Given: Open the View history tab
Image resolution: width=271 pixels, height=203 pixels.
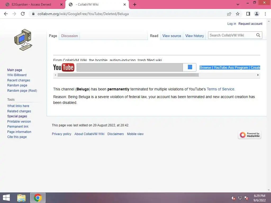Looking at the screenshot, I should click(195, 36).
